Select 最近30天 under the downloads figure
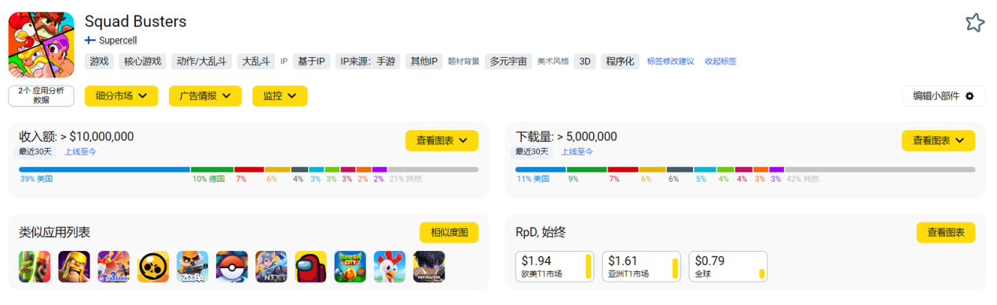Screen dimensions: 997x305 point(531,151)
